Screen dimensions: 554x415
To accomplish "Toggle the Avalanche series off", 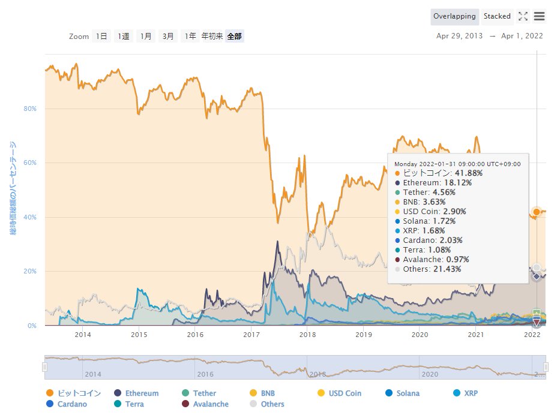I will pos(184,404).
